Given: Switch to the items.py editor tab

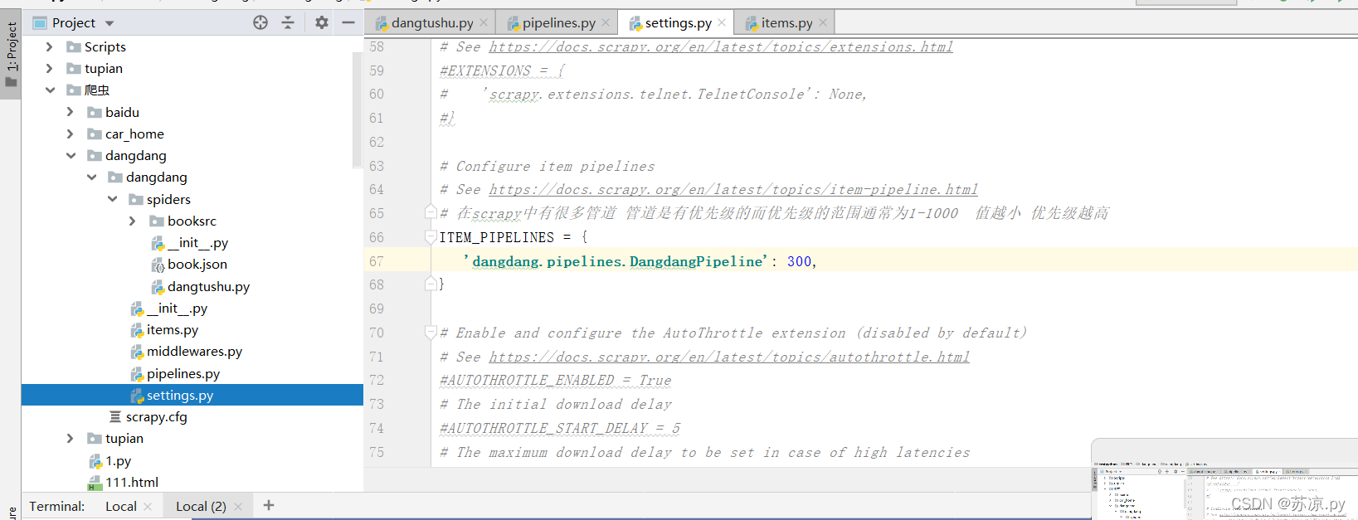Looking at the screenshot, I should 779,22.
